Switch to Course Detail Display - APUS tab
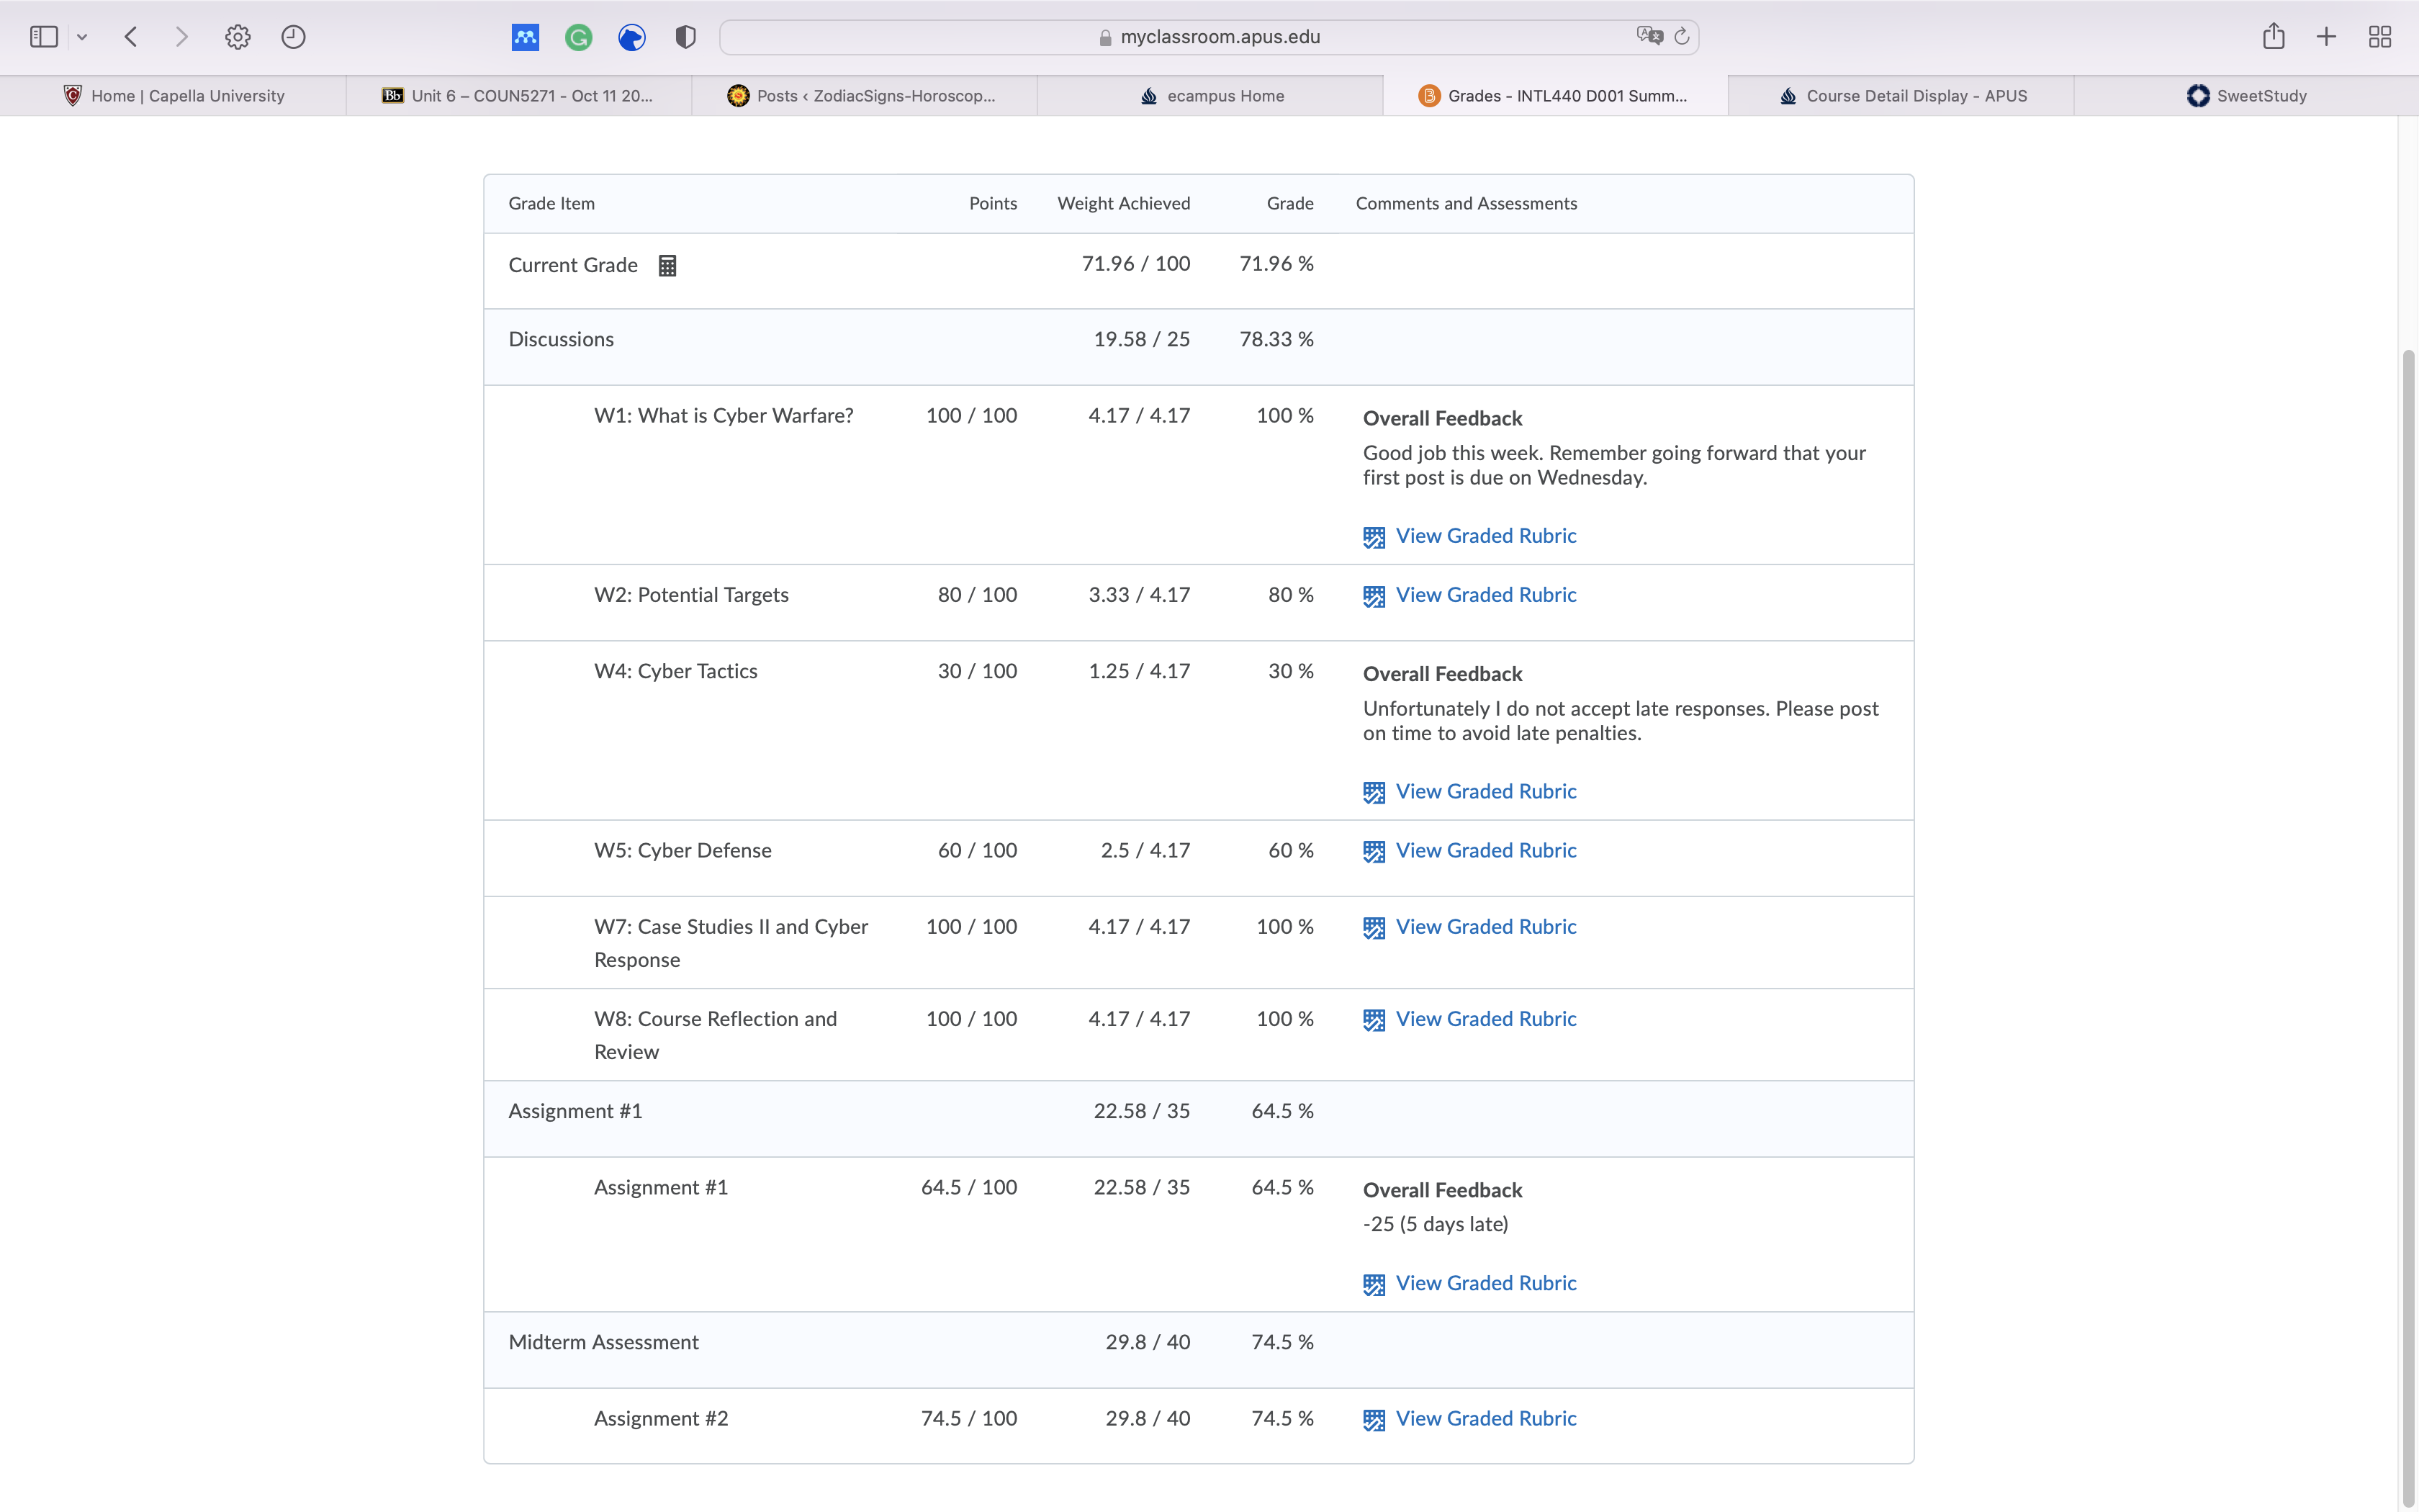This screenshot has height=1512, width=2419. coord(1901,96)
